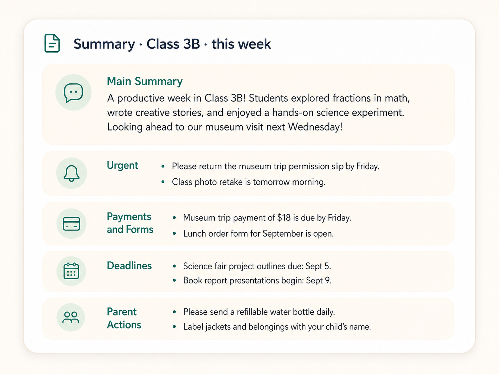499x374 pixels.
Task: Click the Book report presentations item
Action: click(x=257, y=280)
